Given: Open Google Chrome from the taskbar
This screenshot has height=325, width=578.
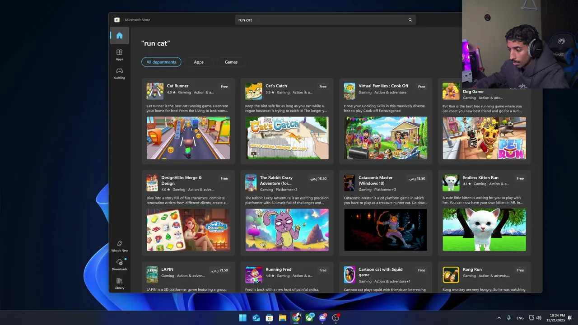Looking at the screenshot, I should click(x=296, y=318).
